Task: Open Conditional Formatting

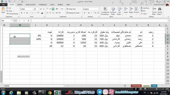Action: 105,11
